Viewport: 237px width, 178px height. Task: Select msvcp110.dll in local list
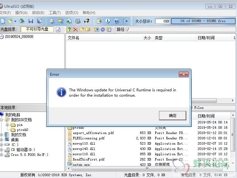(x=84, y=143)
